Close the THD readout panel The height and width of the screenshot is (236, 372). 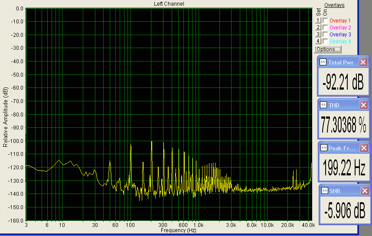tap(363, 105)
